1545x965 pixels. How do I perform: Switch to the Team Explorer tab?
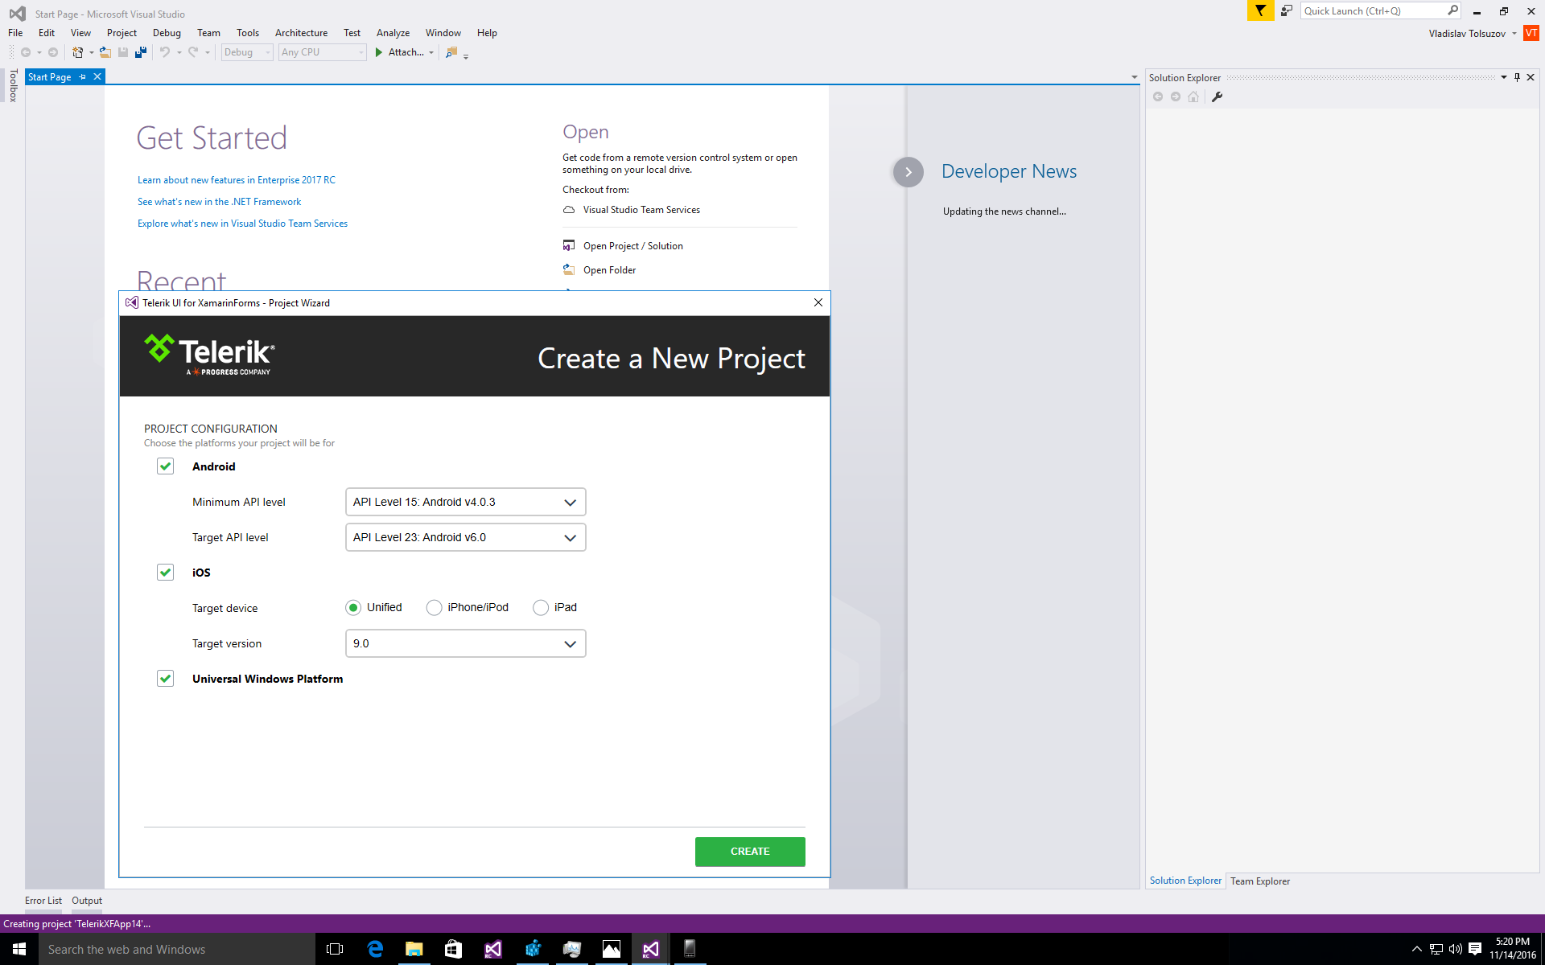point(1259,881)
